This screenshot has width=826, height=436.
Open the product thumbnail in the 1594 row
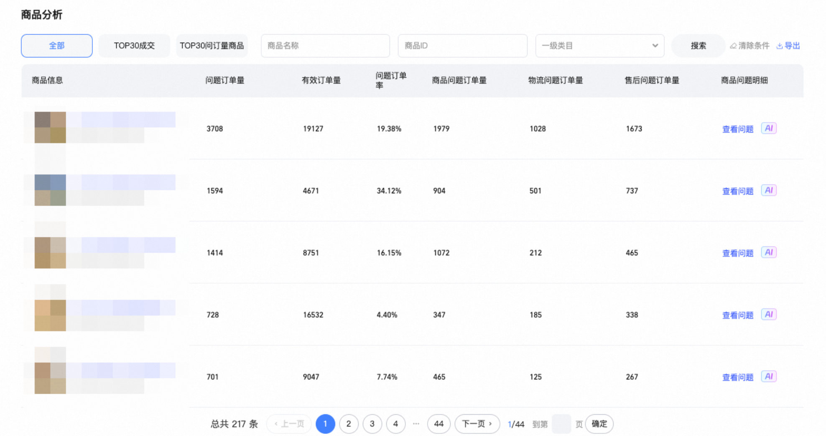click(50, 190)
